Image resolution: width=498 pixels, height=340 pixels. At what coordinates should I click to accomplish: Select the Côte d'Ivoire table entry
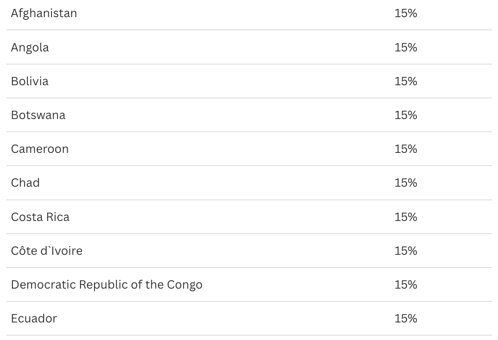click(47, 251)
